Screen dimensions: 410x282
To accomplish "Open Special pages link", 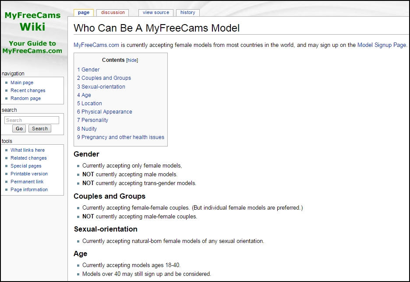I will coord(26,166).
